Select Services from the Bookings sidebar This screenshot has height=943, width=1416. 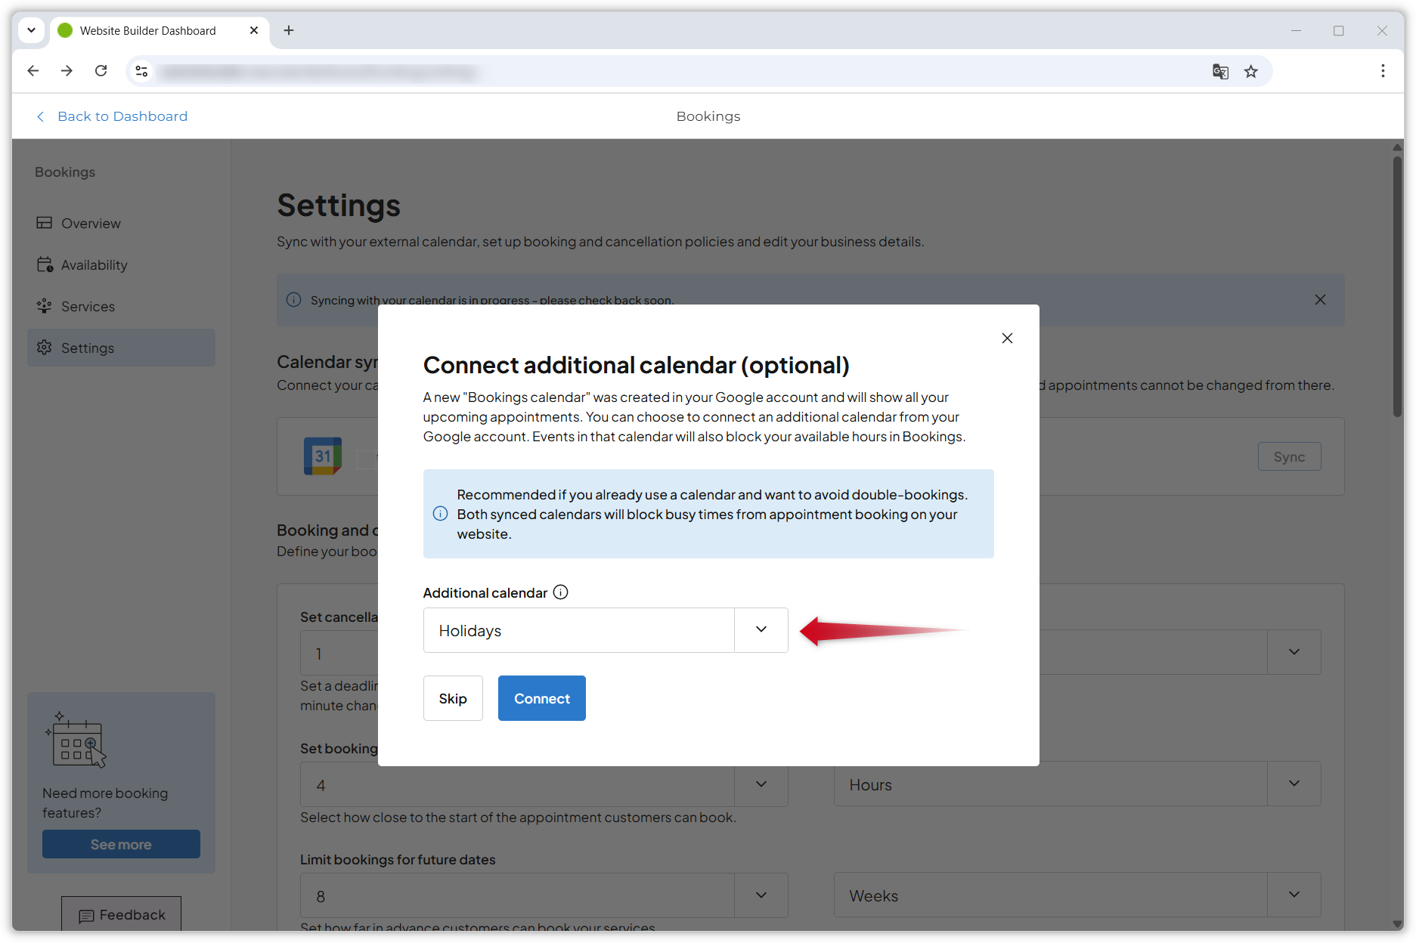88,306
